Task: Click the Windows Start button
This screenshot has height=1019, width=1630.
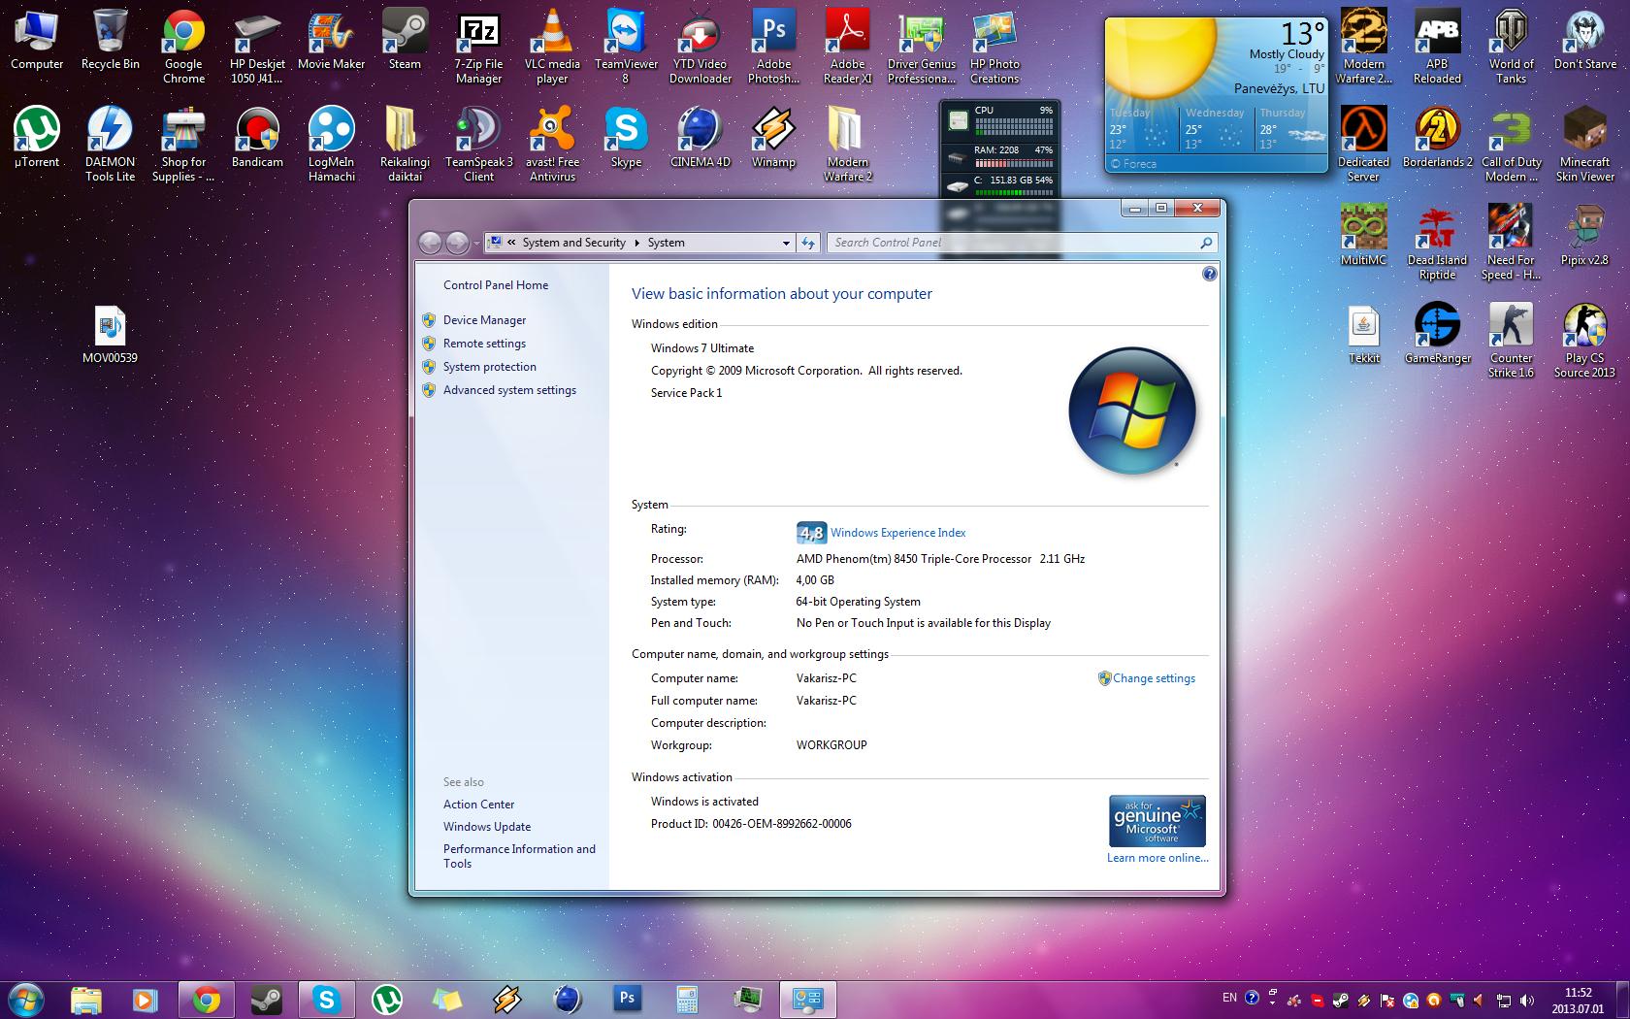Action: 25,999
